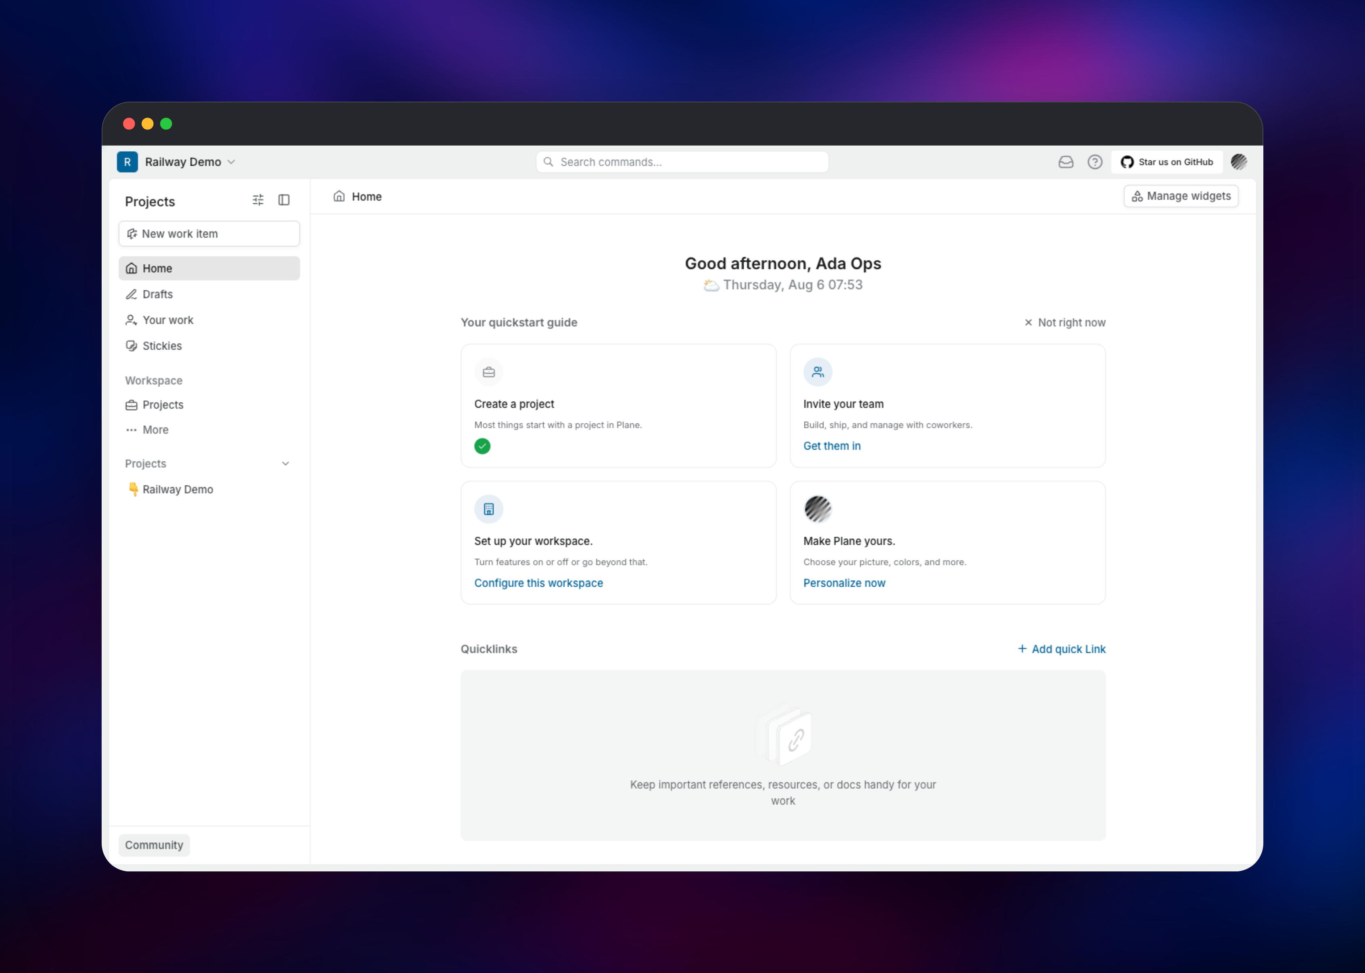Image resolution: width=1365 pixels, height=973 pixels.
Task: Focus the Search commands field
Action: pyautogui.click(x=682, y=162)
